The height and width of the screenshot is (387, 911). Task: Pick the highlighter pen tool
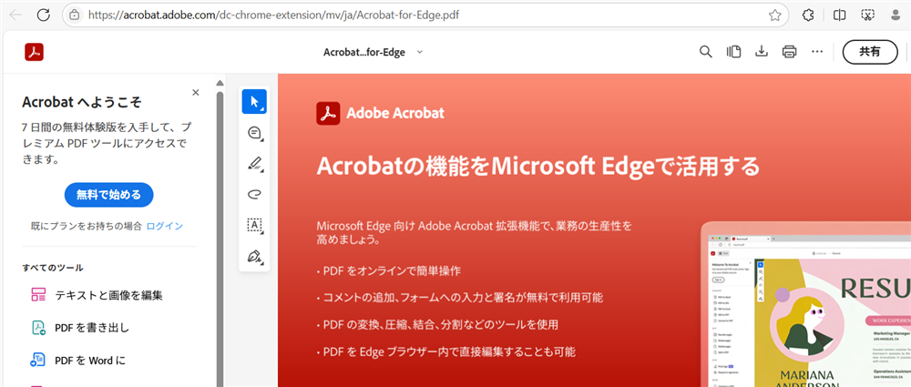coord(254,164)
